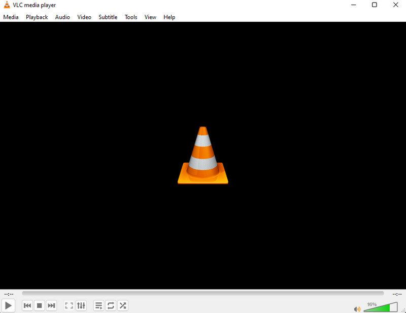This screenshot has height=313, width=406.
Task: Toggle the playlist view
Action: [x=98, y=305]
